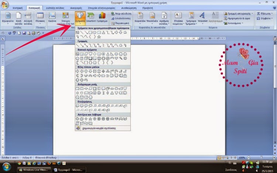The width and height of the screenshot is (277, 173).
Task: Toggle the ruler above the scrollbar
Action: pyautogui.click(x=275, y=38)
